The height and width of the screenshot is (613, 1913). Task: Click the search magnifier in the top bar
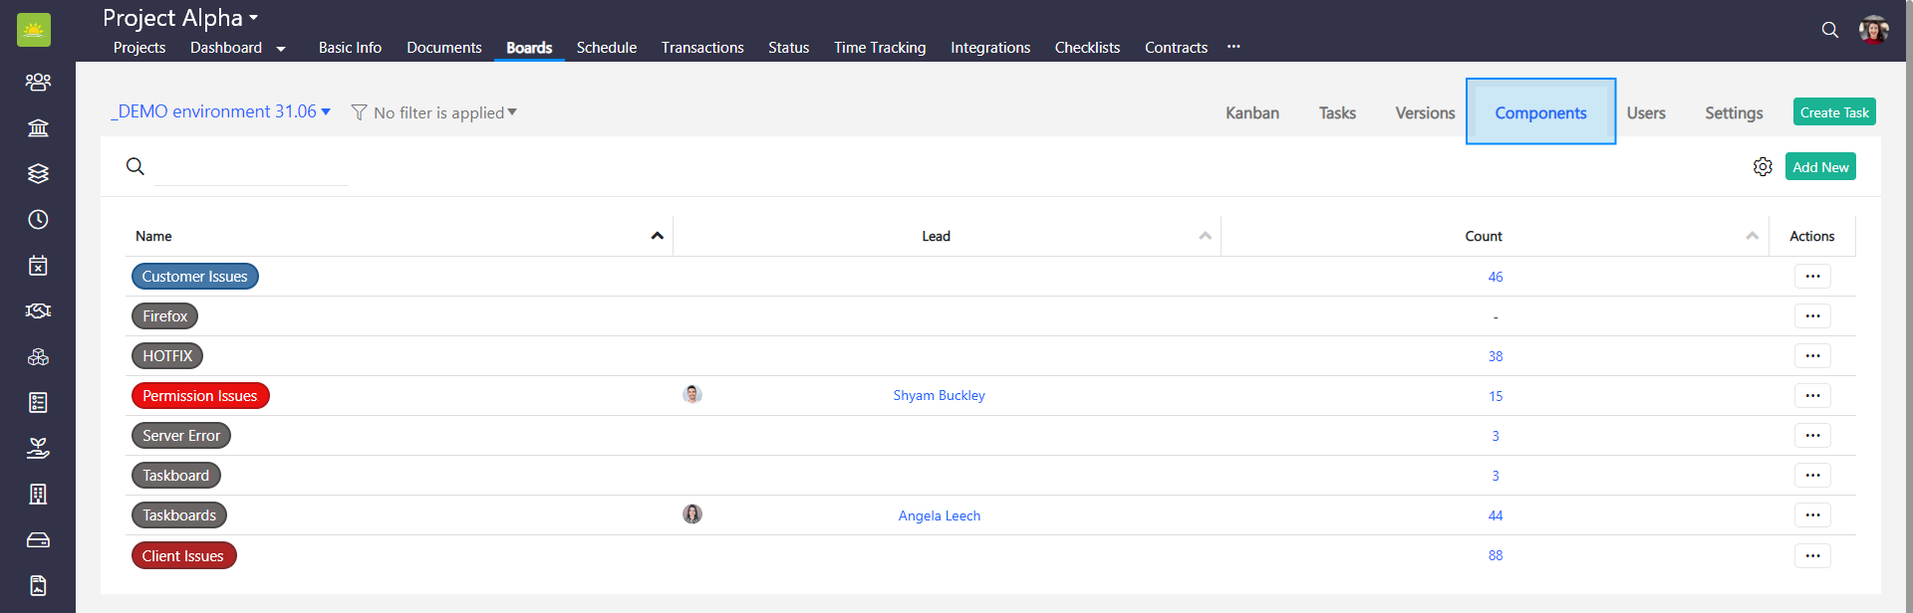click(1829, 30)
